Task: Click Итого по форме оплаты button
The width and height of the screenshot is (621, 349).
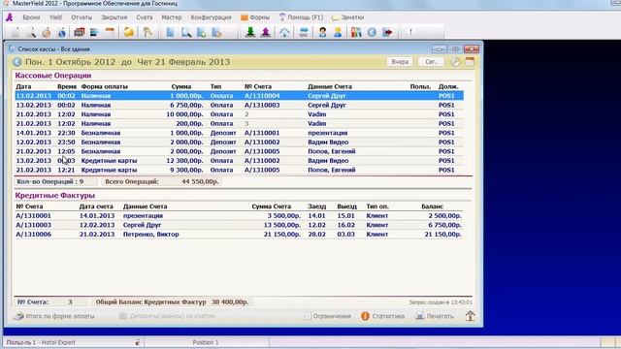Action: click(54, 316)
